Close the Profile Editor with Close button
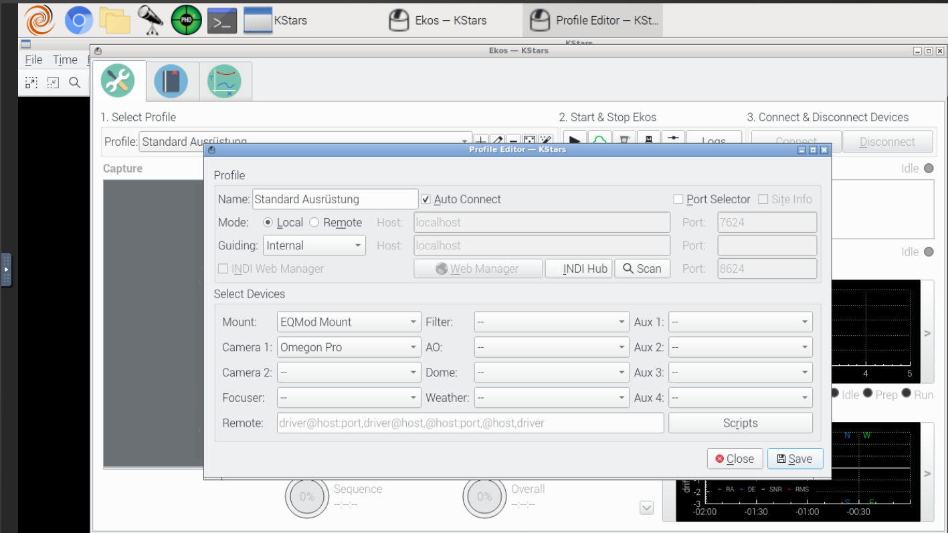The image size is (948, 533). 735,459
